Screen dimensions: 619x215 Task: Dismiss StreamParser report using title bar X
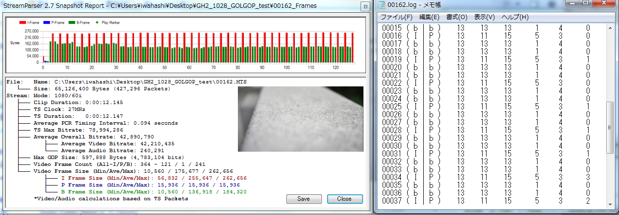click(365, 6)
